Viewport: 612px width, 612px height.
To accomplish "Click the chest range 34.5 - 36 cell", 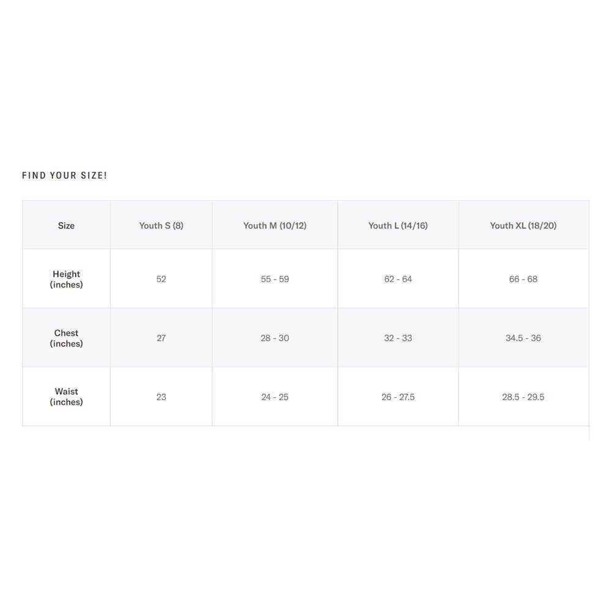I will [x=523, y=338].
